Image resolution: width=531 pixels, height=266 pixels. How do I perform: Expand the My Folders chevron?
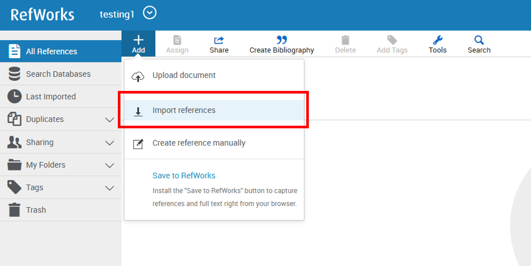pos(110,165)
